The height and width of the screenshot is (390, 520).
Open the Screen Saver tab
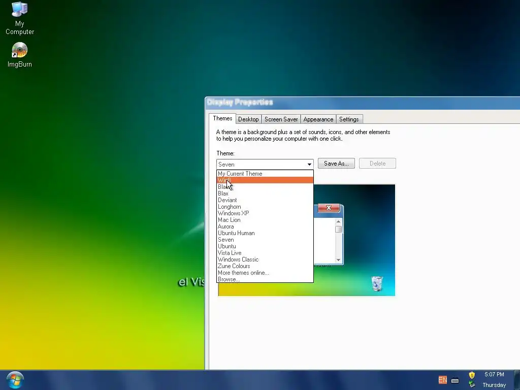pos(281,119)
